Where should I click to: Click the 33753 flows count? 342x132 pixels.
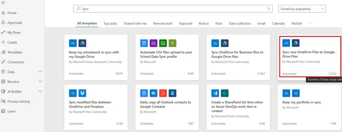point(332,74)
